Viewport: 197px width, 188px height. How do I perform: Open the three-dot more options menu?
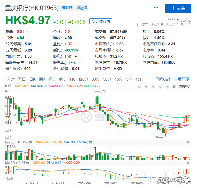pyautogui.click(x=156, y=8)
